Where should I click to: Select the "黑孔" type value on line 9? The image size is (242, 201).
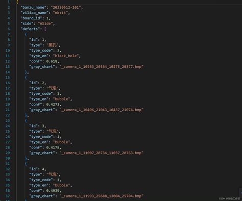[53, 45]
